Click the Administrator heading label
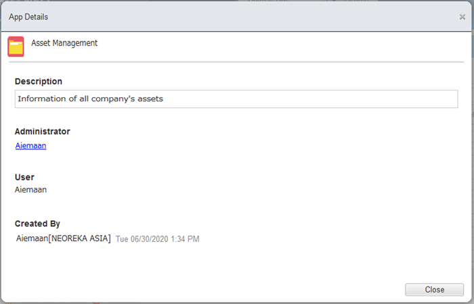 click(42, 132)
